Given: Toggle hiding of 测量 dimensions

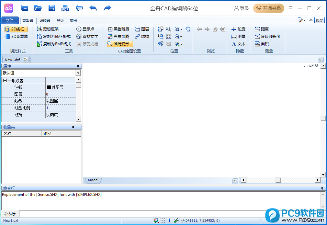Looking at the screenshot, I should tap(238, 37).
